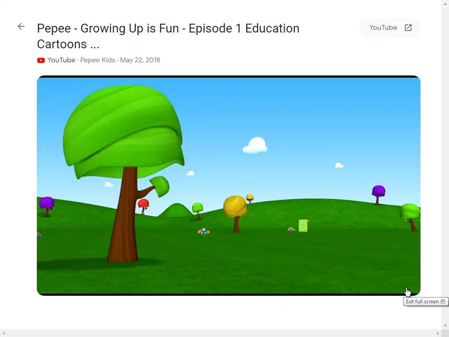
Task: Click the 'May 22, 2018' date text
Action: pos(140,60)
